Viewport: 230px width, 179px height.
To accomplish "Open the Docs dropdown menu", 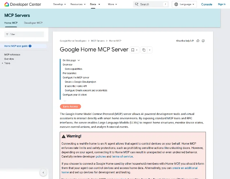I will [x=95, y=4].
